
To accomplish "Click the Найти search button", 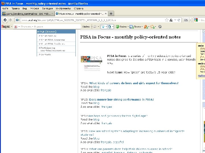I will [x=86, y=27].
